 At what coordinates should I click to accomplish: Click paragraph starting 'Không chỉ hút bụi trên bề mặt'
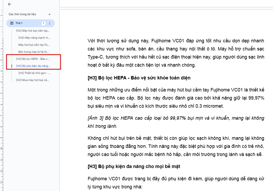(x=176, y=146)
